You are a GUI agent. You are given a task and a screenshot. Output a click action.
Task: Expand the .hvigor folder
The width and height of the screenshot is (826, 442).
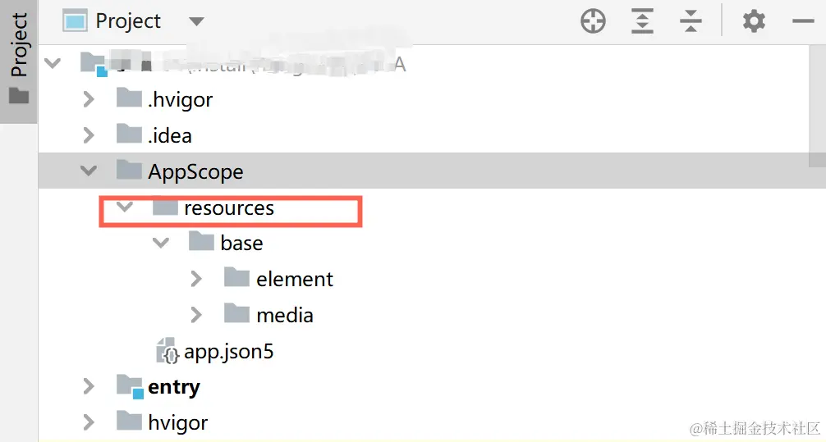pos(89,99)
